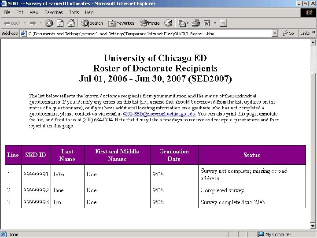Screen dimensions: 317x238
Task: Click the 4800-SED email link
Action: coord(159,114)
